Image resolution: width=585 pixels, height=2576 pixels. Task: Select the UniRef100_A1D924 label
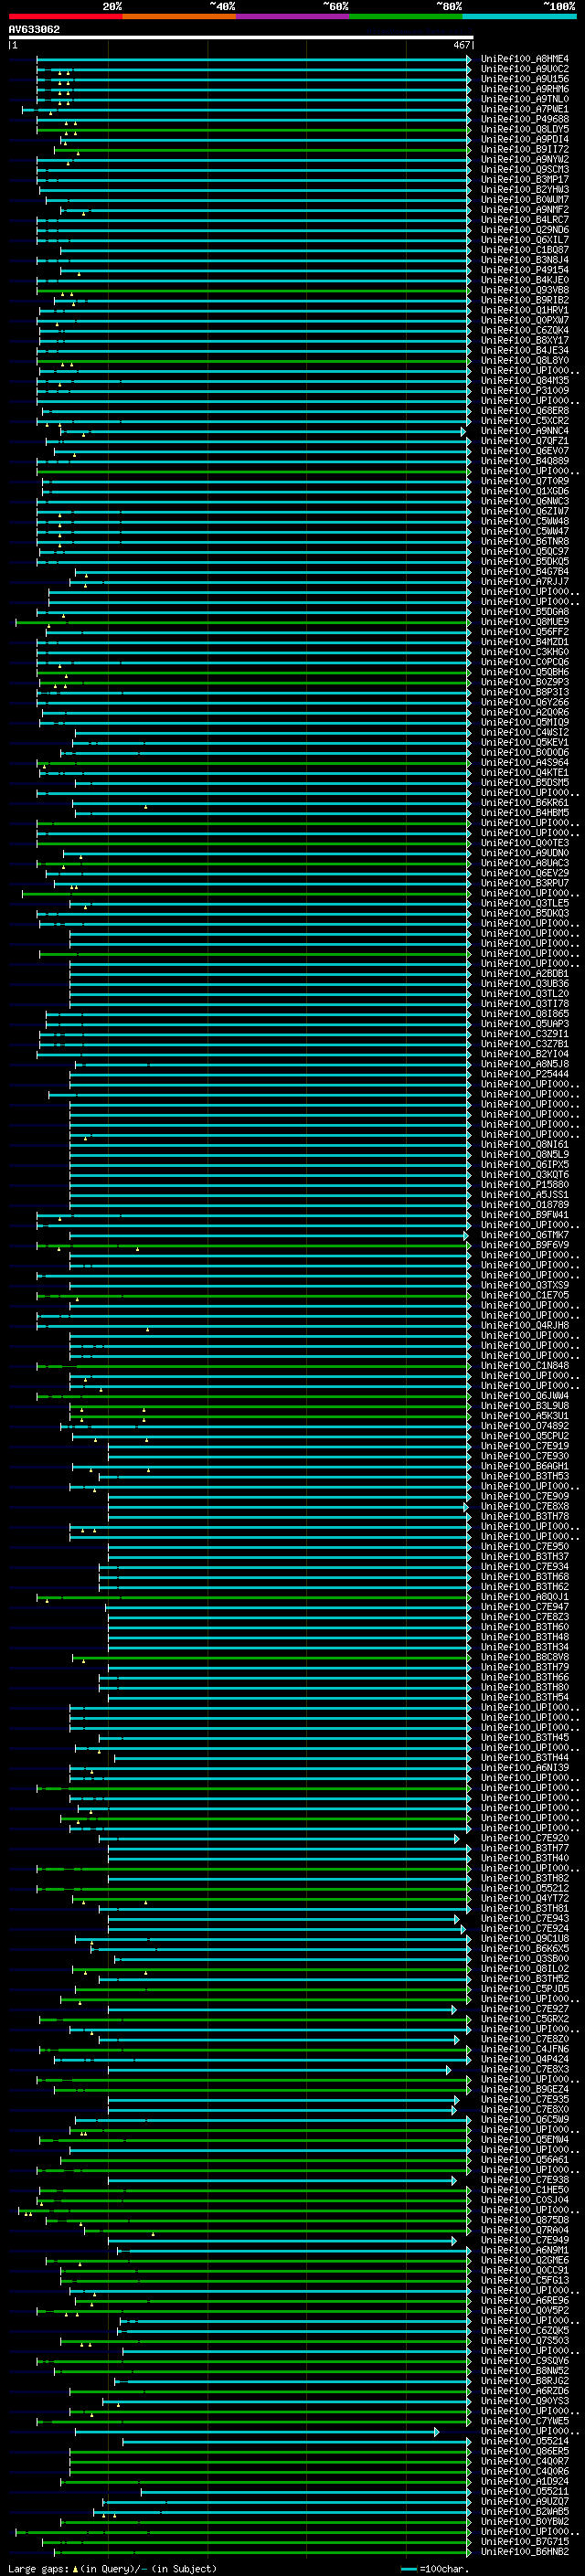tap(525, 2481)
